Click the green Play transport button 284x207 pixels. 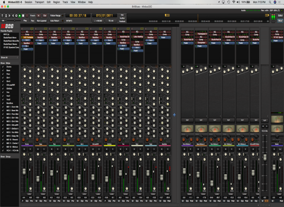coord(20,16)
